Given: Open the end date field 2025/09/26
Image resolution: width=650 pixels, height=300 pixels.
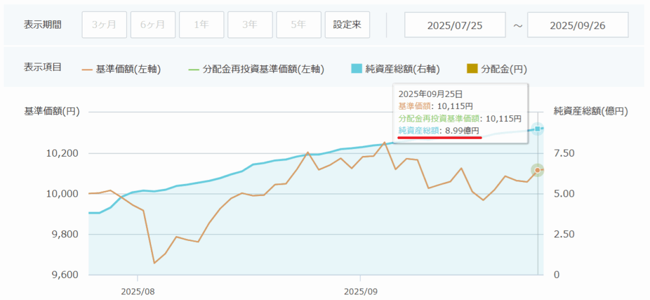Looking at the screenshot, I should [578, 25].
